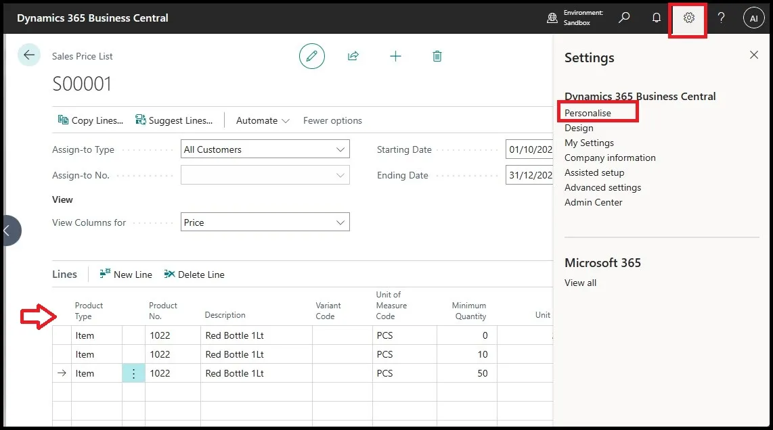
Task: Close the Settings panel
Action: click(754, 55)
